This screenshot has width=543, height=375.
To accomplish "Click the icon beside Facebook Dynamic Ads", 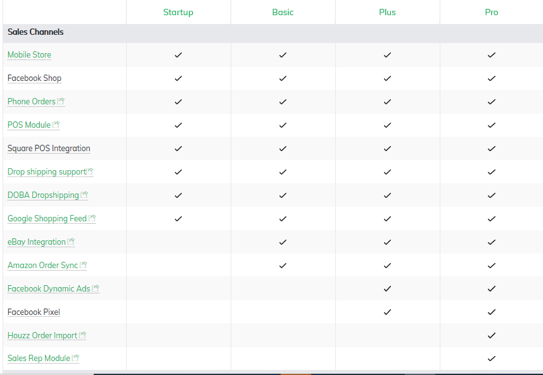I will 96,288.
